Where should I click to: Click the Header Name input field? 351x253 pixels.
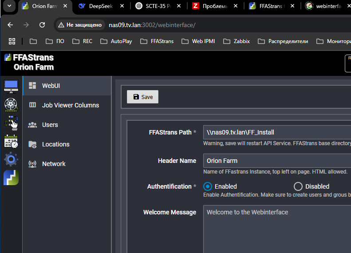[x=277, y=161]
